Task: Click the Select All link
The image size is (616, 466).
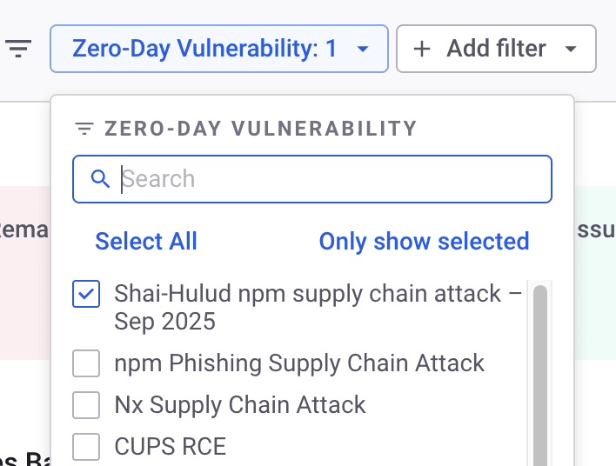Action: [x=146, y=241]
